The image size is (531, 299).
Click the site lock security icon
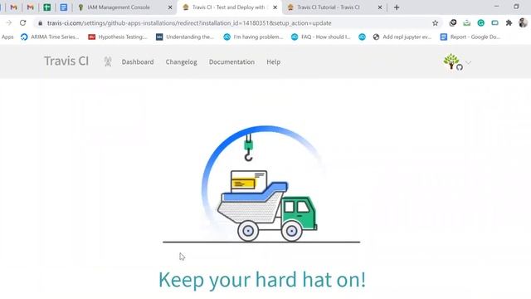(x=41, y=23)
